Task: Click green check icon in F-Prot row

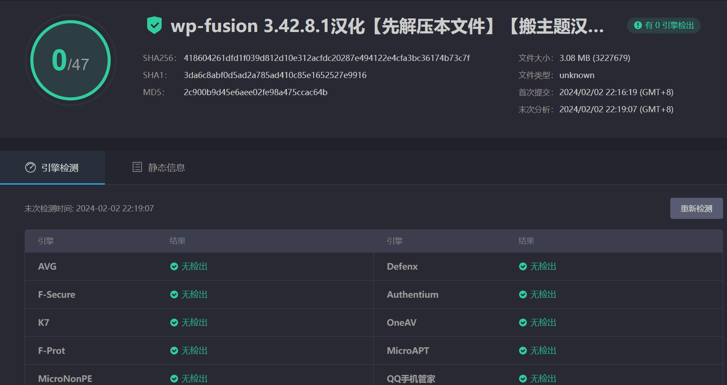Action: (x=174, y=351)
